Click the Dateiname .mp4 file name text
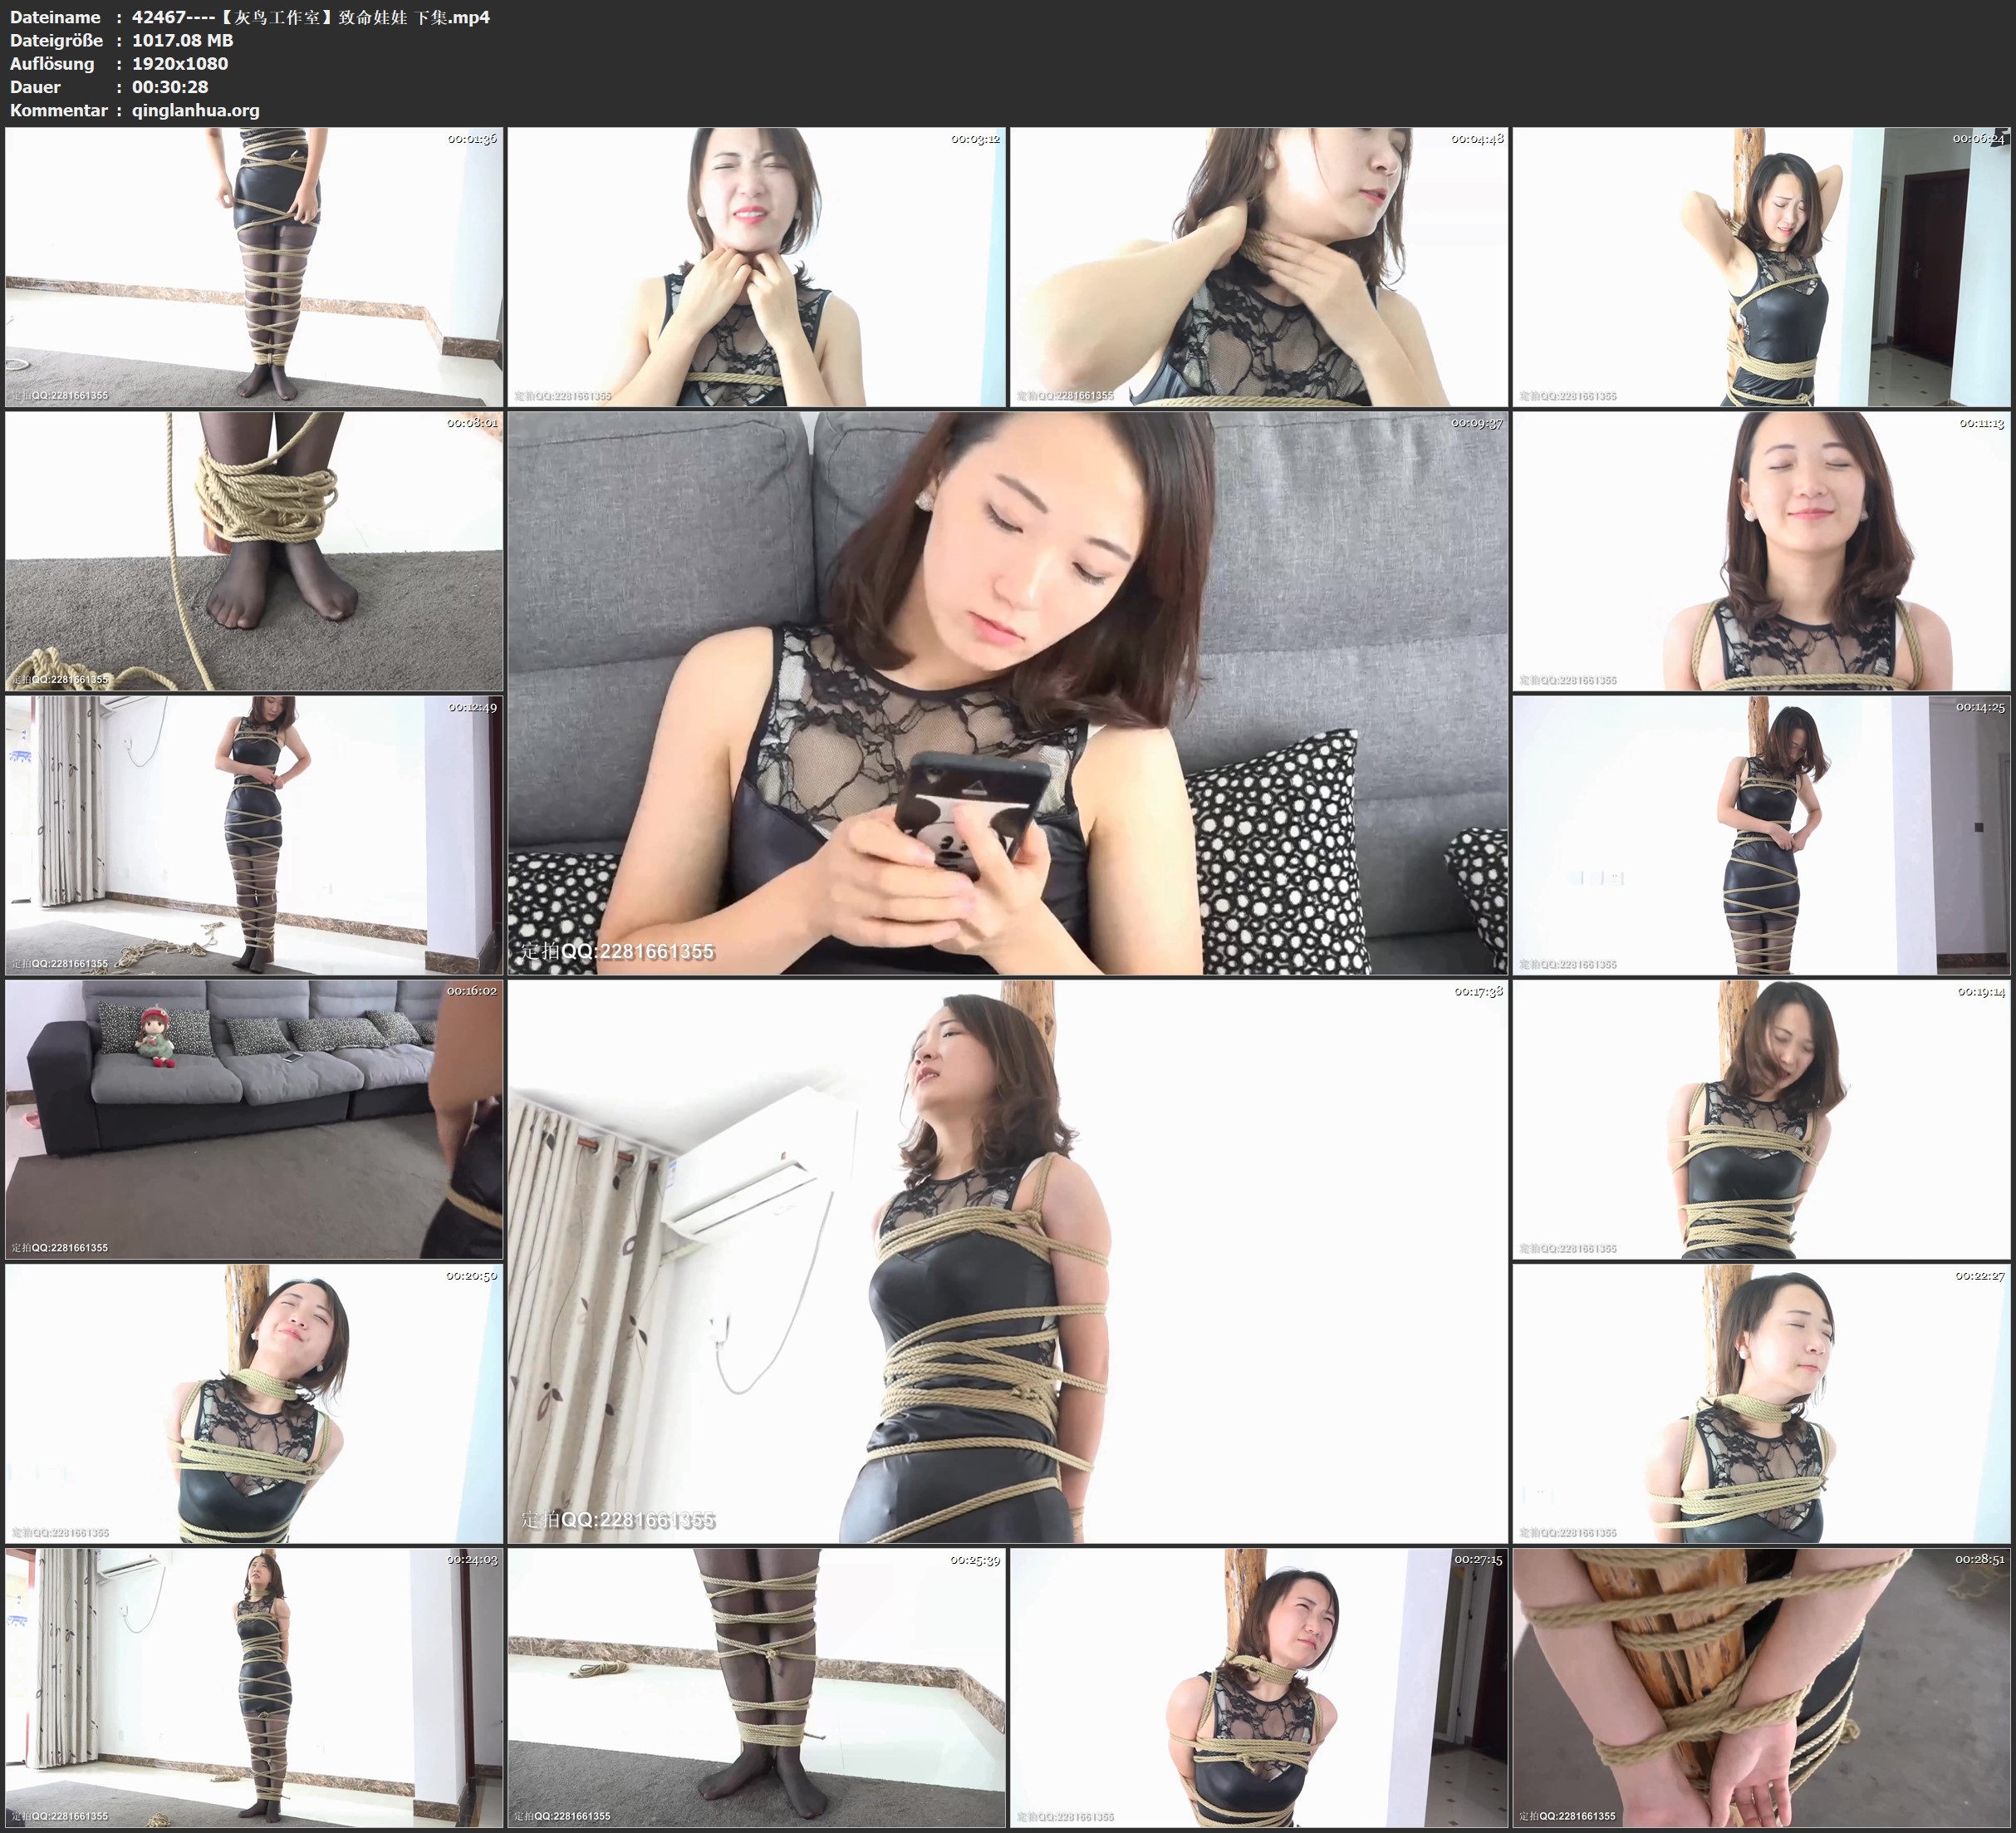This screenshot has height=1833, width=2016. [310, 17]
